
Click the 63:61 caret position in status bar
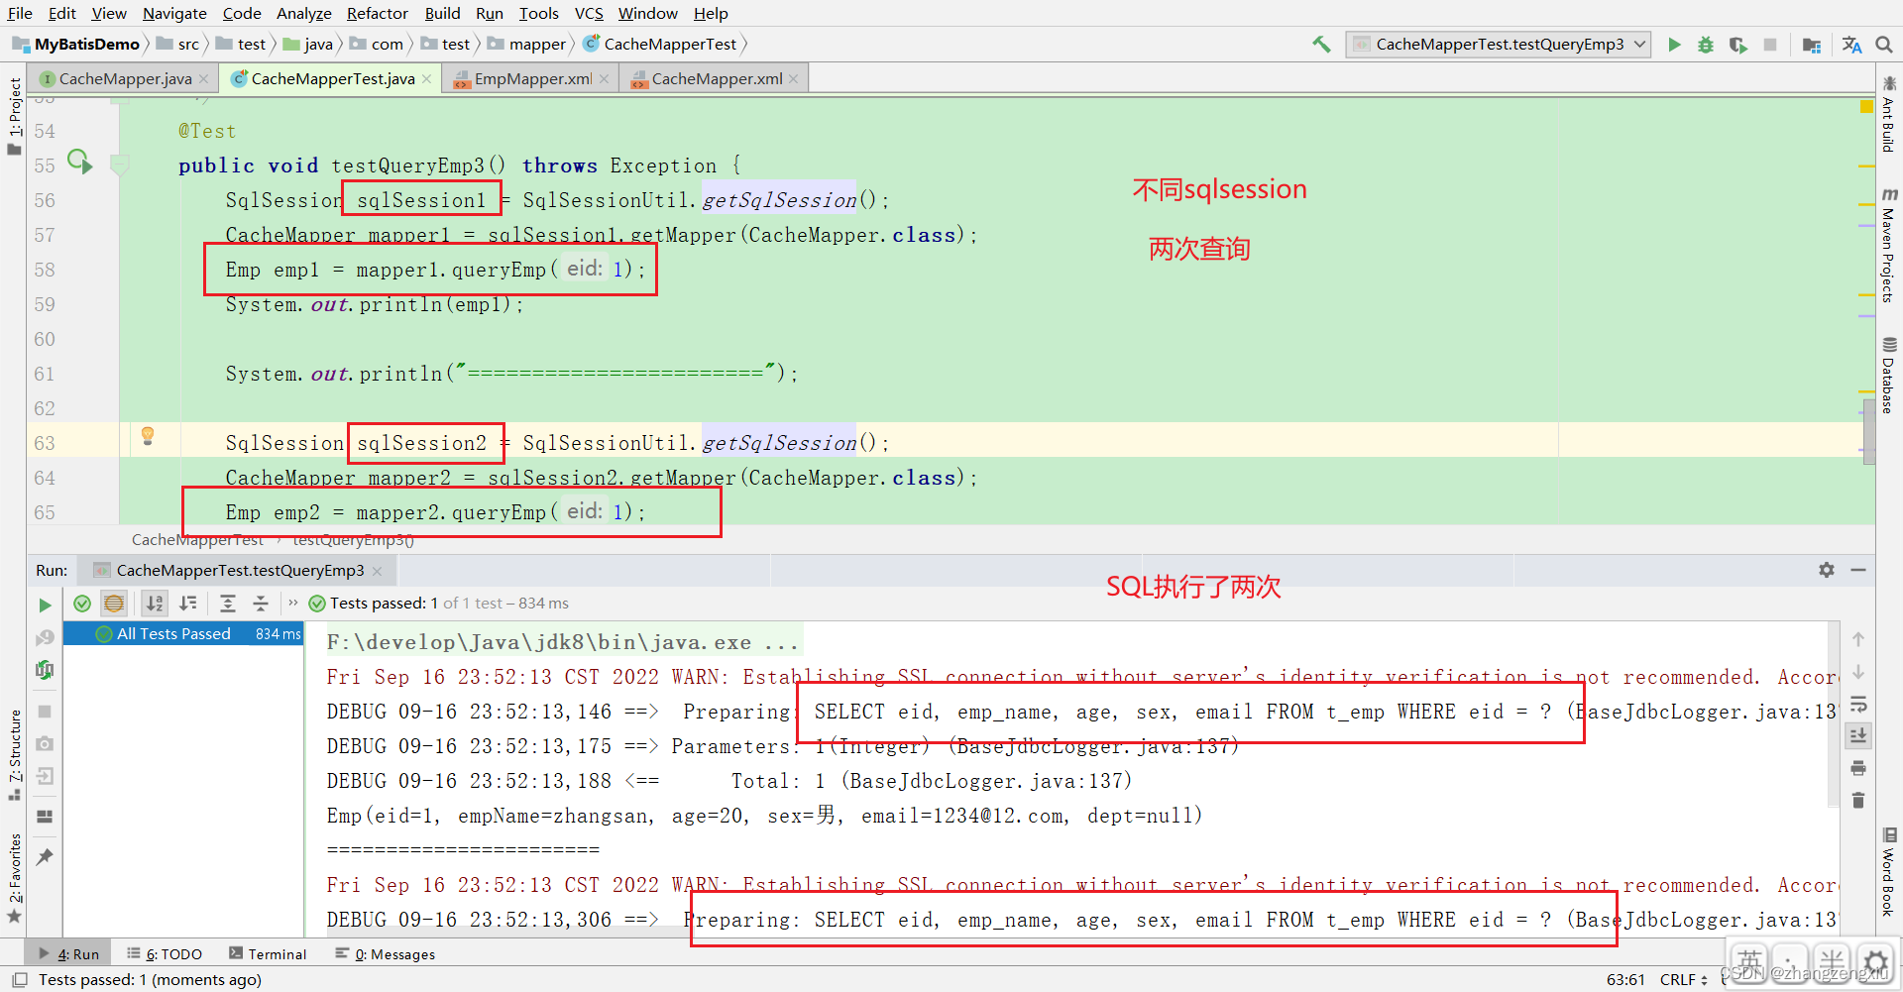[x=1625, y=979]
